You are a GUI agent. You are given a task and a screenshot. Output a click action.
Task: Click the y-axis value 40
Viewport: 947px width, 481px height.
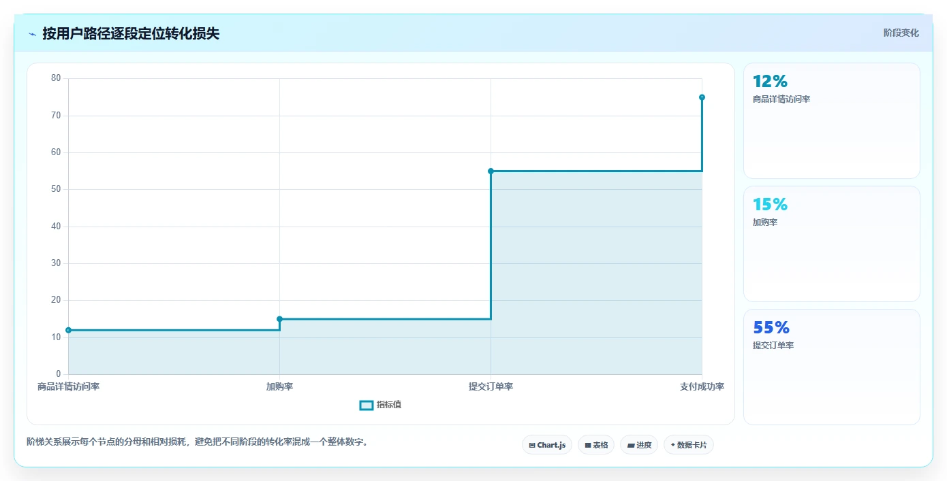pos(56,227)
